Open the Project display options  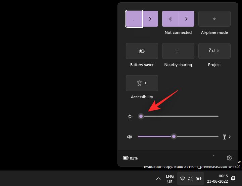pos(214,51)
